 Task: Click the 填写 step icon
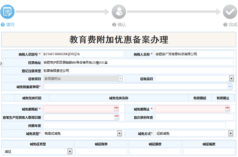click(x=7, y=11)
